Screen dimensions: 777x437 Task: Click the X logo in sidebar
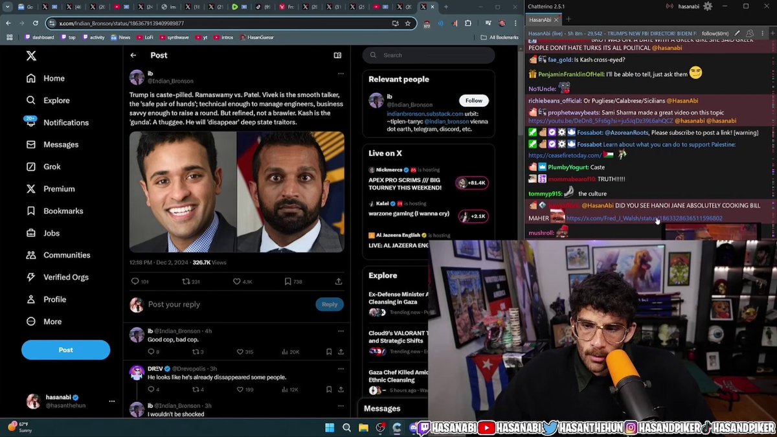31,56
